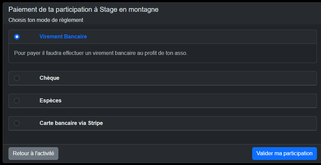Click the word Stripe in the last option

95,123
